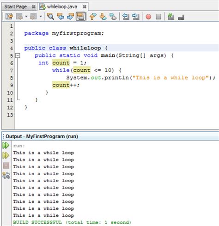
Task: Collapse the main method code fold
Action: (18, 55)
